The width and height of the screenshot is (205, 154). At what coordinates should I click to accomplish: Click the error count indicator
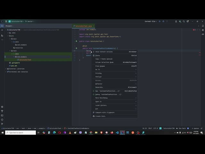coord(194,30)
